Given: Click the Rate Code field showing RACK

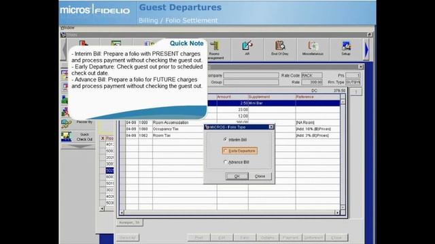Looking at the screenshot, I should coord(311,75).
